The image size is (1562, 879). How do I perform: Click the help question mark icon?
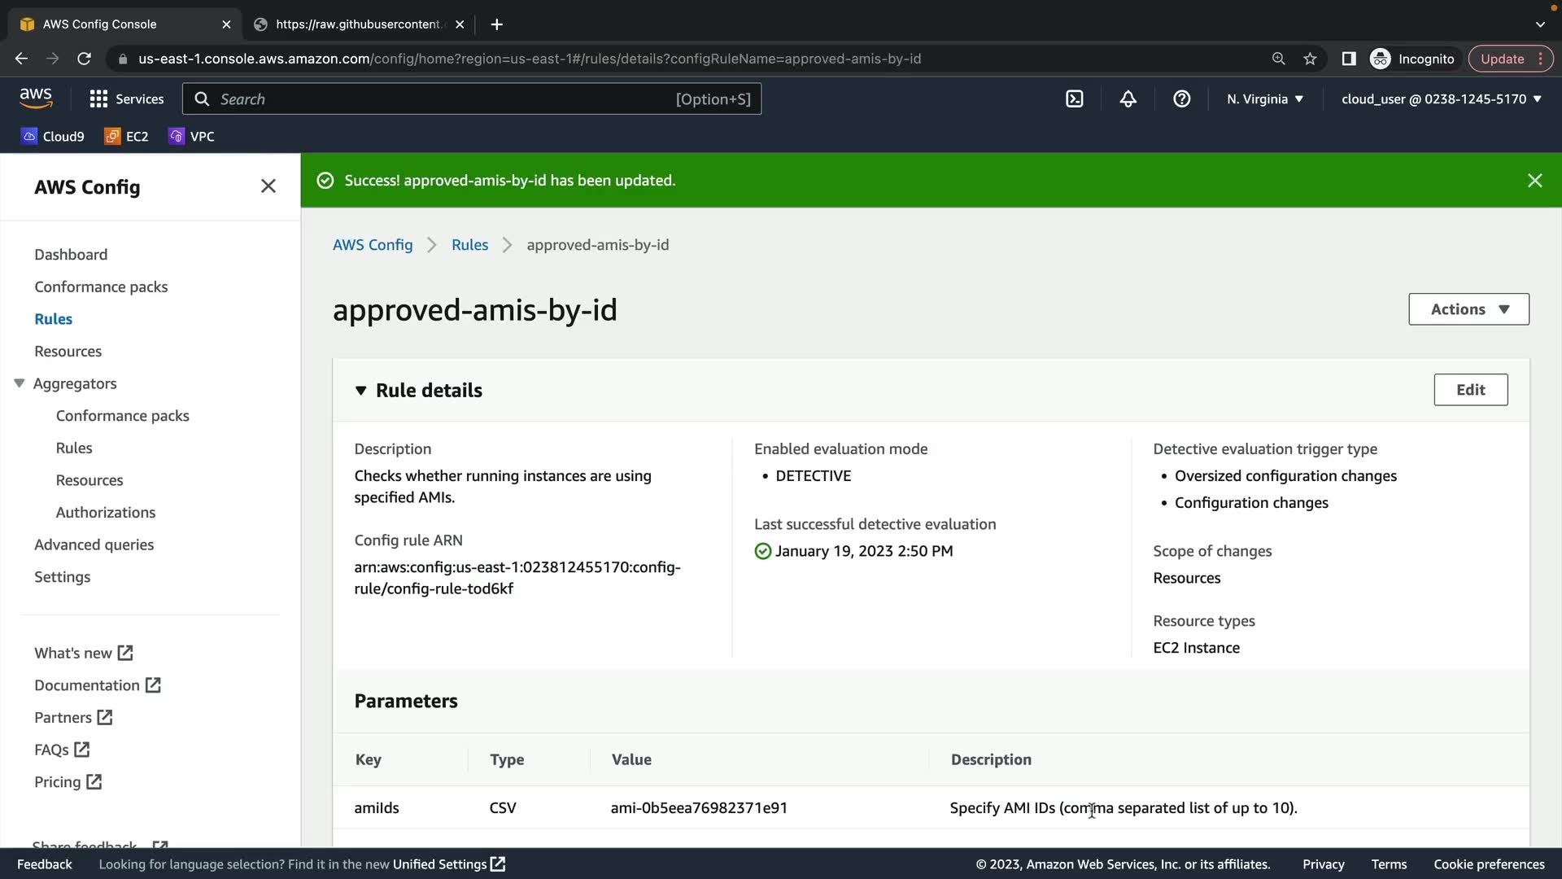[x=1181, y=99]
